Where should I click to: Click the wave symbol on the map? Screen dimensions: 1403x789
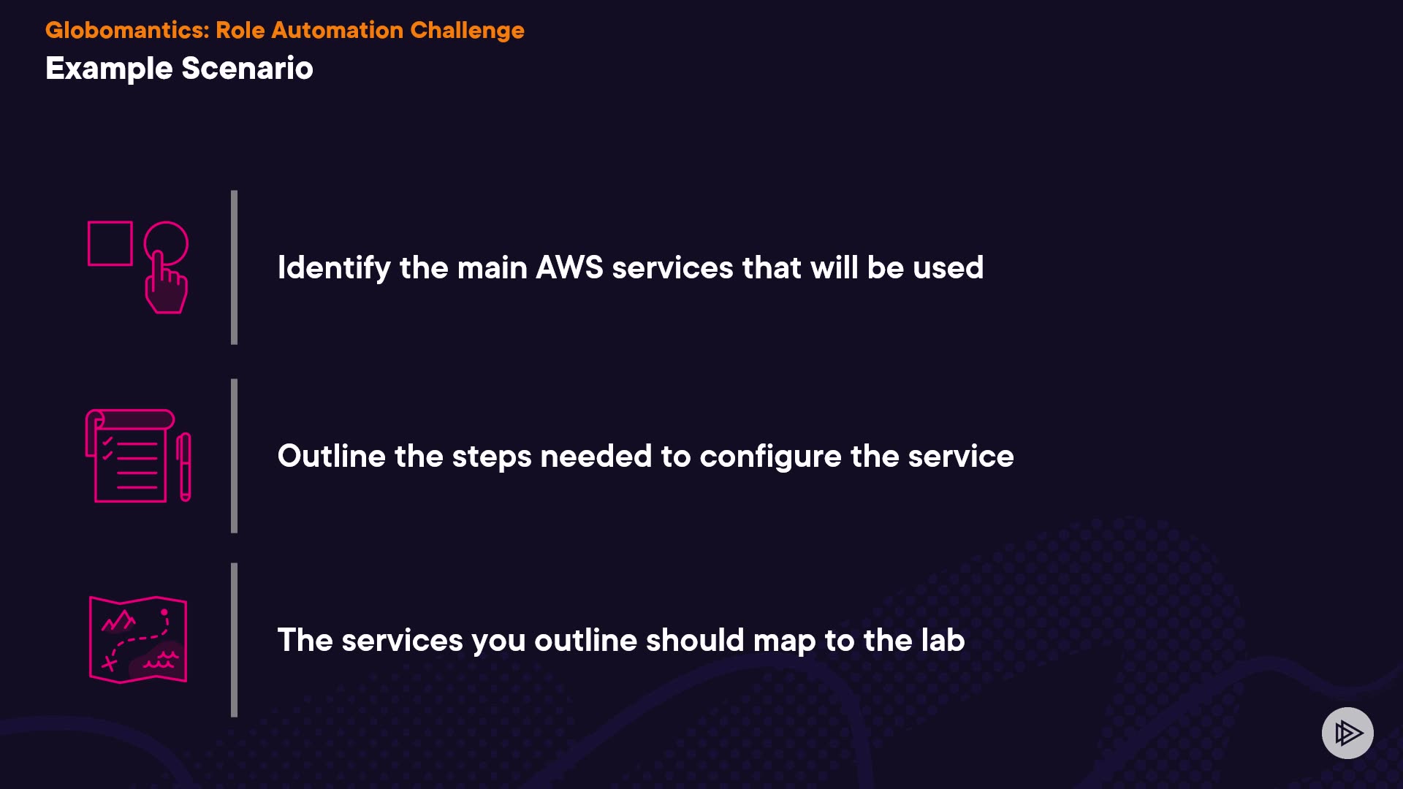pyautogui.click(x=161, y=660)
